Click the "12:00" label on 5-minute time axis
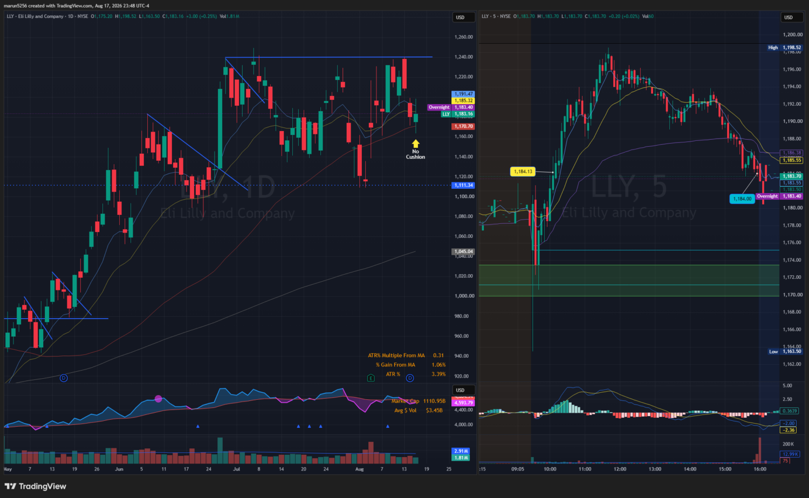Screen dimensions: 809x498 coord(620,469)
